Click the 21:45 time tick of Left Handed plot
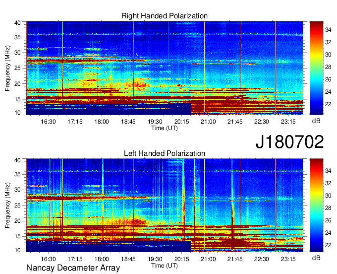Screen dimensions: 337x274 tap(235, 259)
